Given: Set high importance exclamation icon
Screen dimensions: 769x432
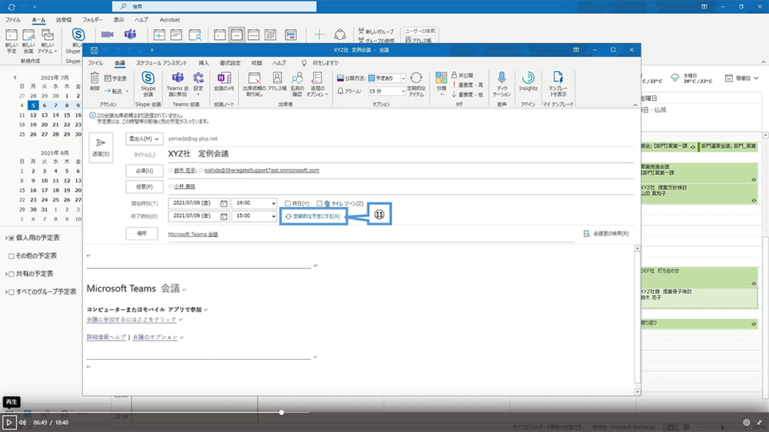Looking at the screenshot, I should pyautogui.click(x=454, y=85).
